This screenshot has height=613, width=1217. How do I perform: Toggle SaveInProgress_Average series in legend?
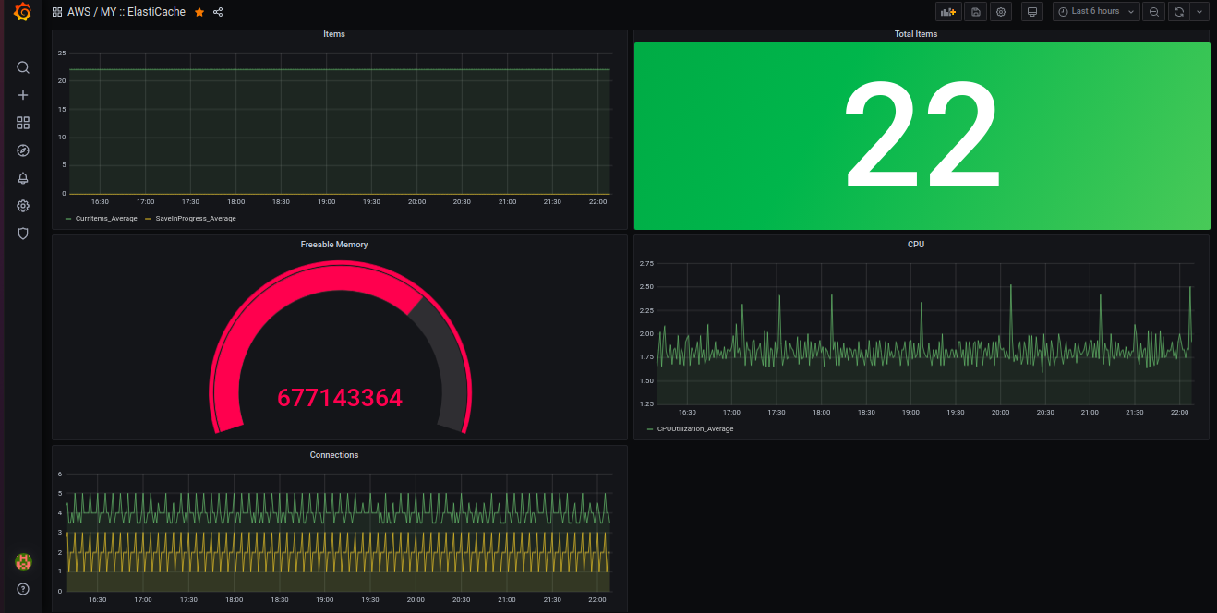pyautogui.click(x=196, y=219)
